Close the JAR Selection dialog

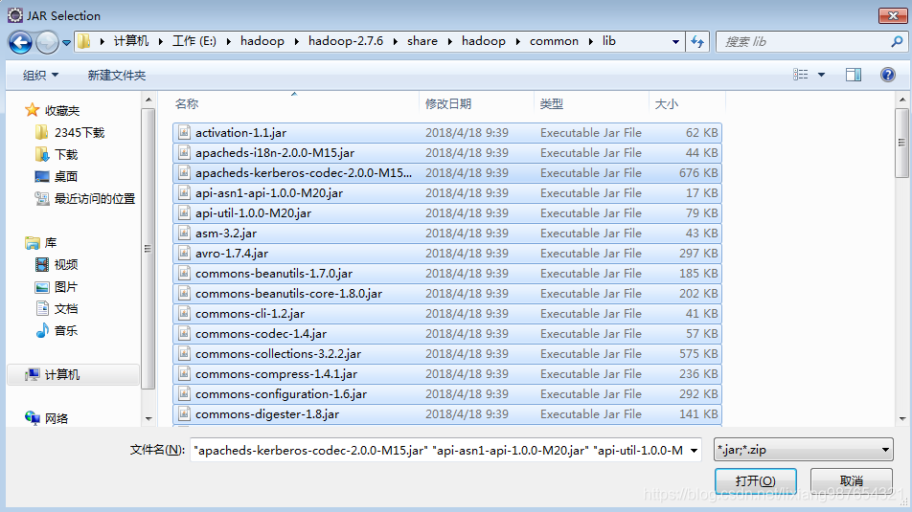[x=892, y=15]
